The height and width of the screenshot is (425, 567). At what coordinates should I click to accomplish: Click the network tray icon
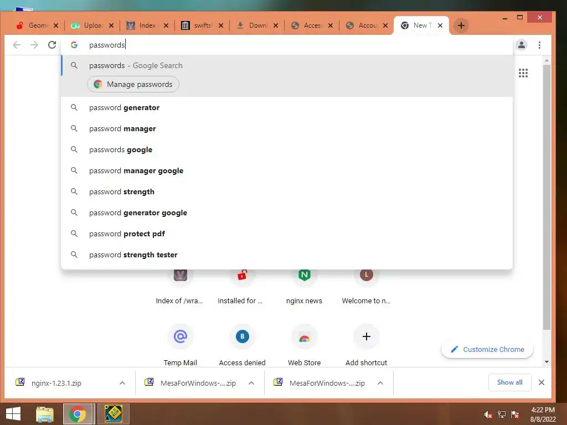(x=502, y=414)
